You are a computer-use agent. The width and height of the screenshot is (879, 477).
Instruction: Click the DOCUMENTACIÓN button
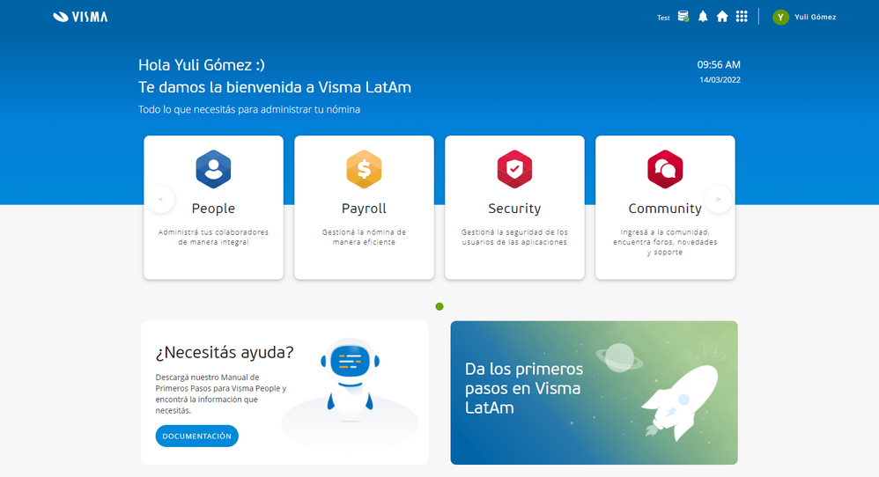tap(196, 437)
